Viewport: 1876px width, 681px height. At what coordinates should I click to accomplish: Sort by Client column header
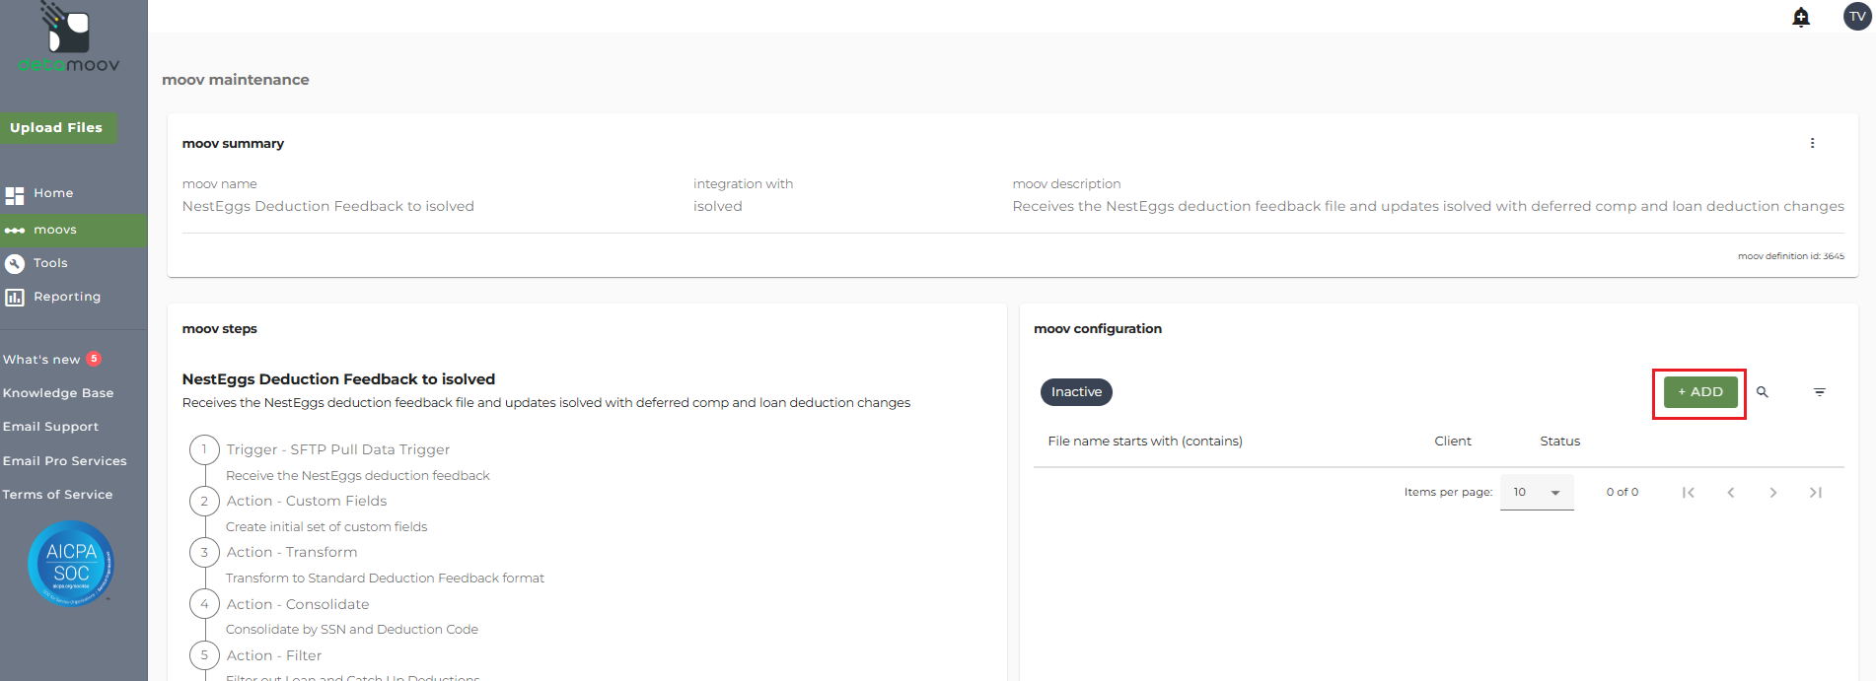[1453, 442]
